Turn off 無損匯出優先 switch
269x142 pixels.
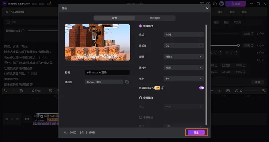point(201,88)
